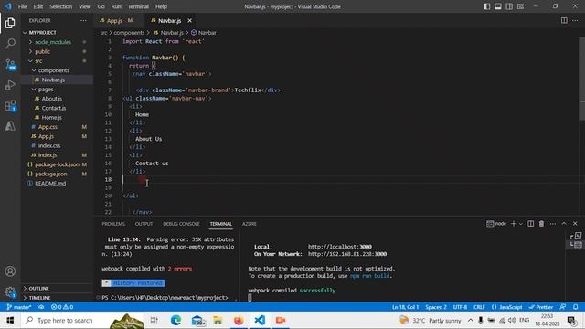
Task: Open the Source Control view icon
Action: point(10,65)
